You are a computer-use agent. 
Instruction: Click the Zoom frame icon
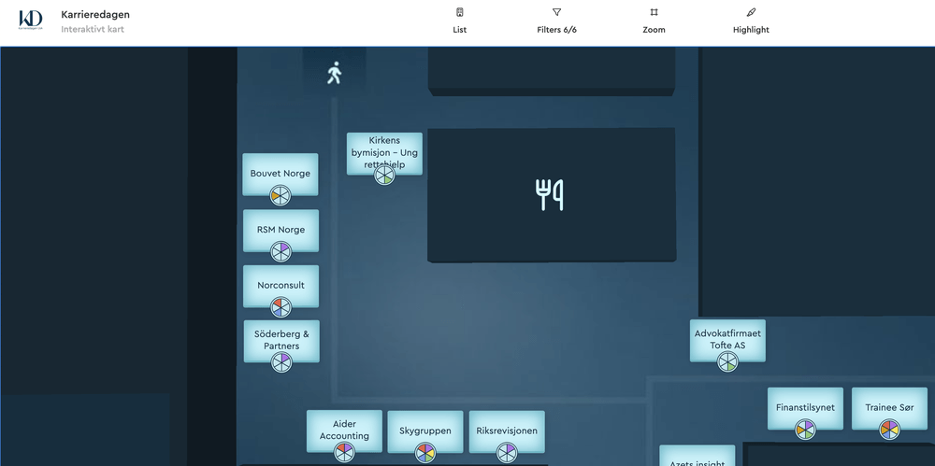654,12
